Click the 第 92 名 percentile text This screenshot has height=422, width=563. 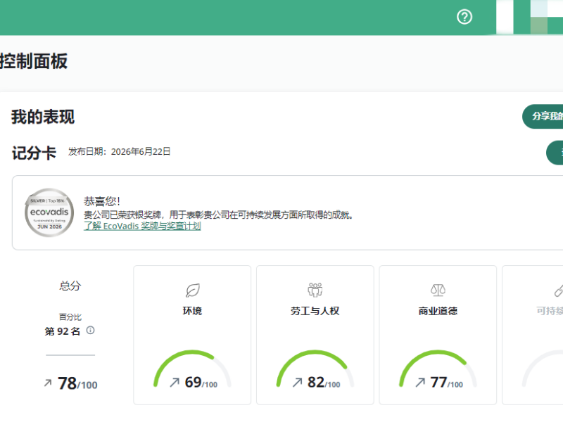tap(62, 331)
